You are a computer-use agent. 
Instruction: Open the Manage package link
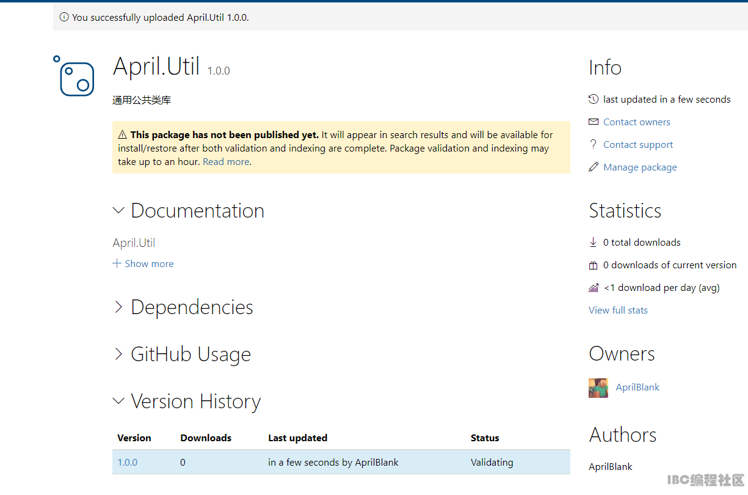click(640, 167)
